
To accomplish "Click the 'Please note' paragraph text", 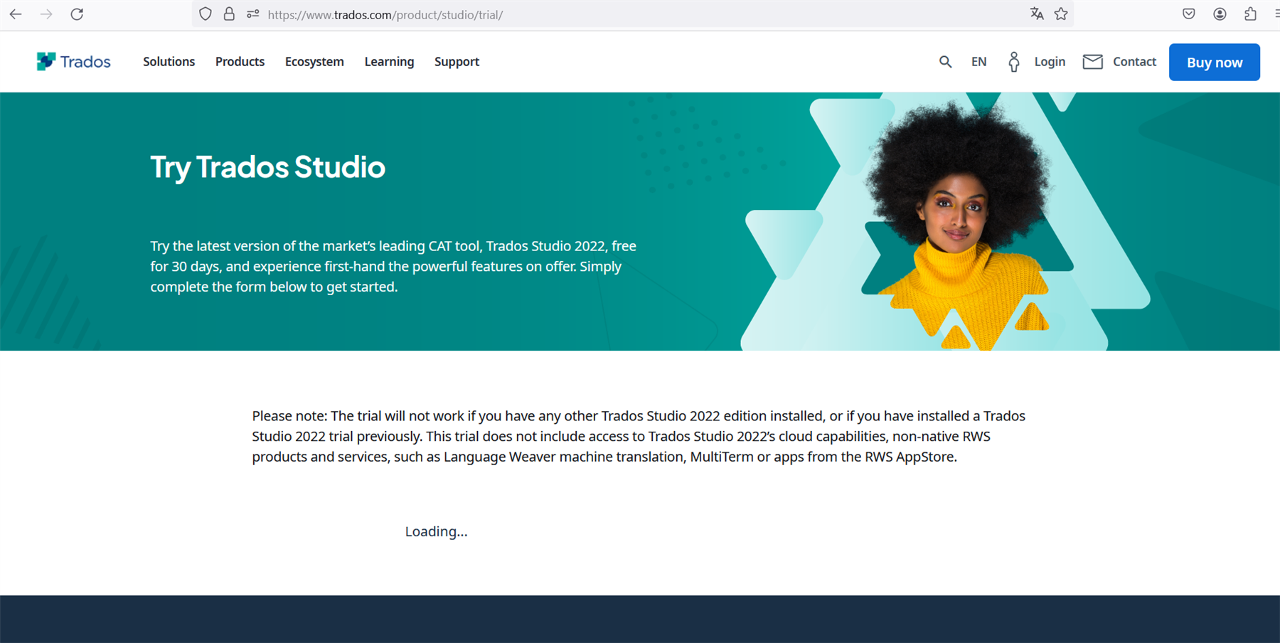I will [x=639, y=436].
